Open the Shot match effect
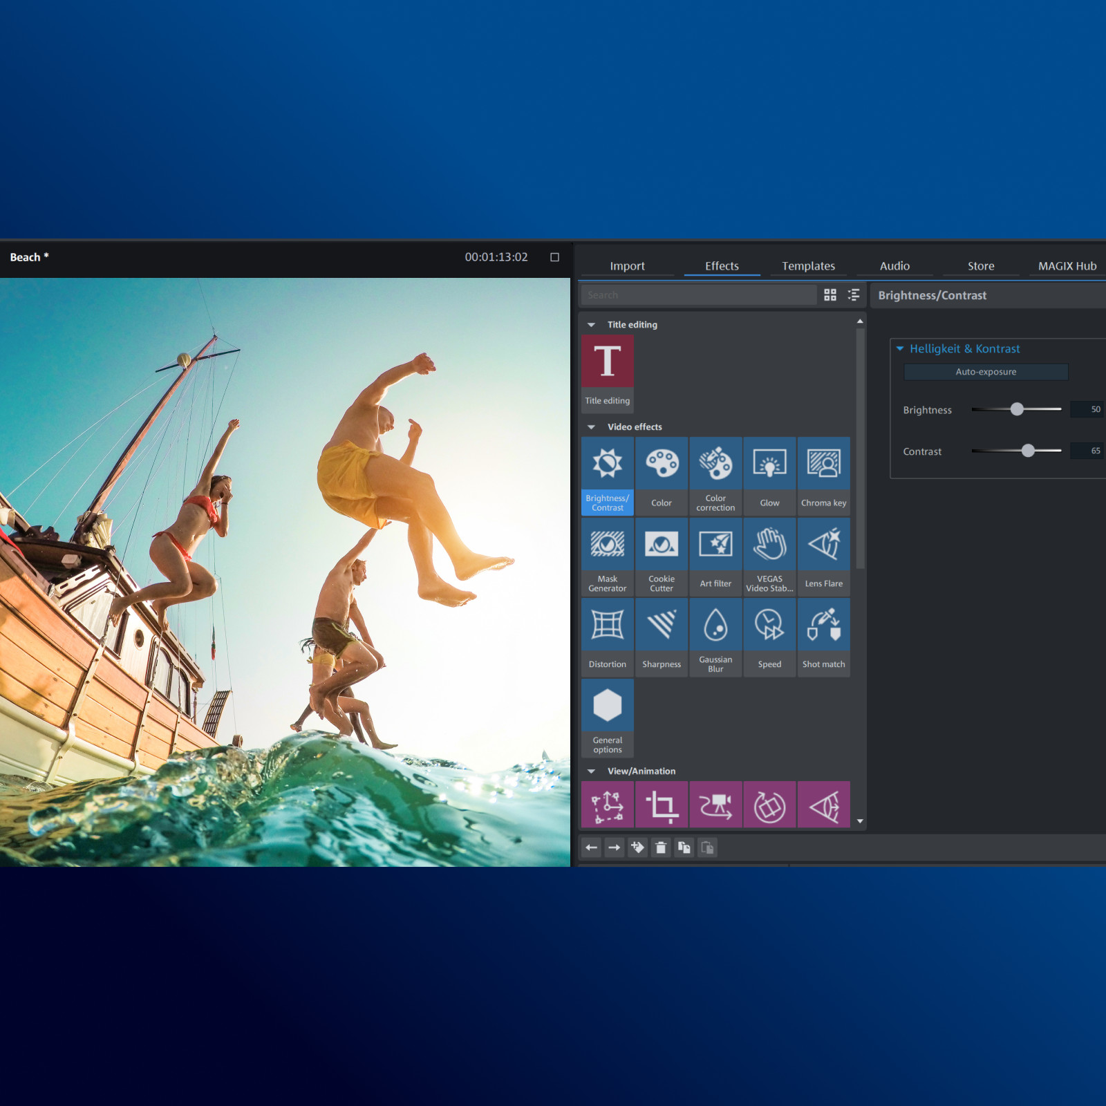The height and width of the screenshot is (1106, 1106). (823, 638)
